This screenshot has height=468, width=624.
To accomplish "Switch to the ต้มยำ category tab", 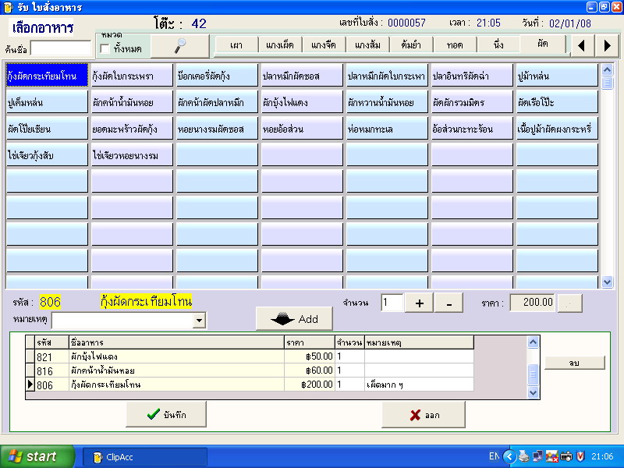I will pos(408,44).
